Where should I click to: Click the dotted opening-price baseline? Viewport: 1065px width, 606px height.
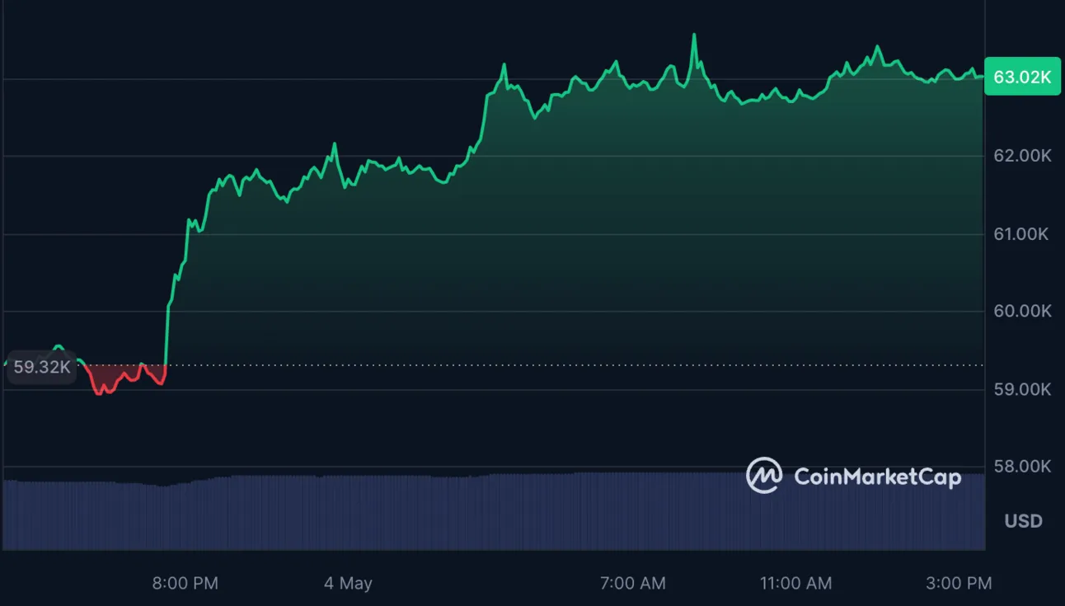[577, 365]
